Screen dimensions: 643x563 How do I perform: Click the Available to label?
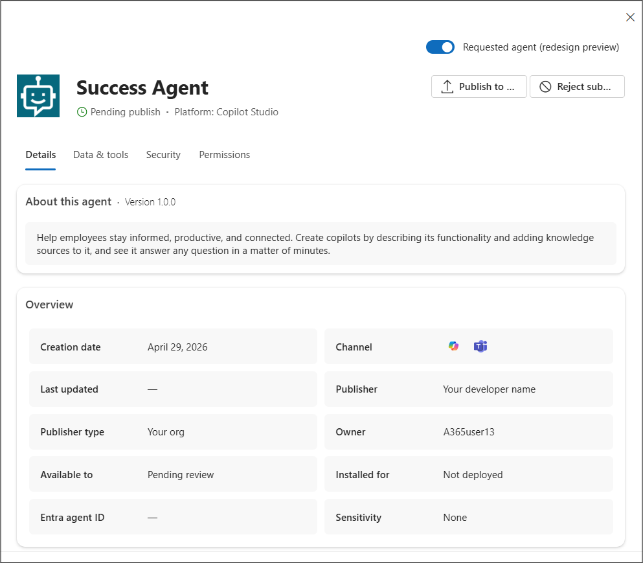[67, 475]
